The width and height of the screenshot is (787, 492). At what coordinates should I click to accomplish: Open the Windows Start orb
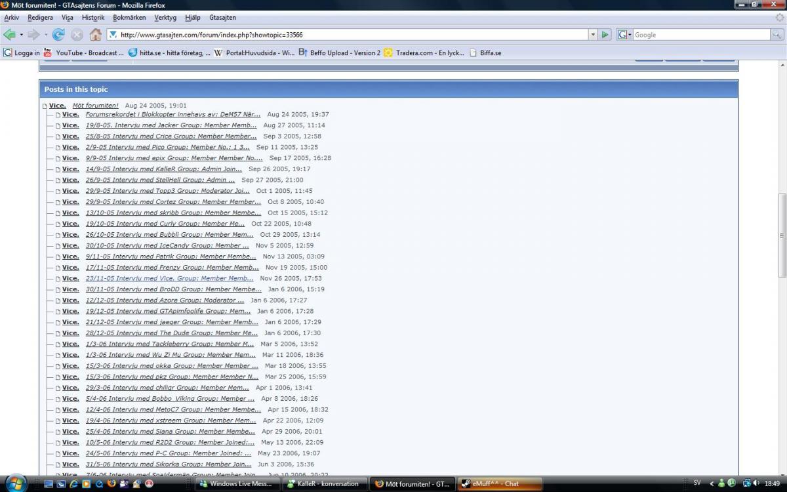(16, 483)
